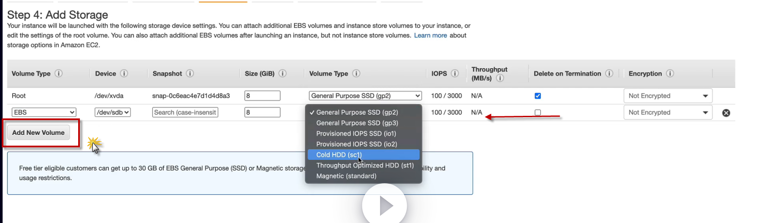Click the Encryption column info icon
The image size is (757, 223).
point(670,73)
